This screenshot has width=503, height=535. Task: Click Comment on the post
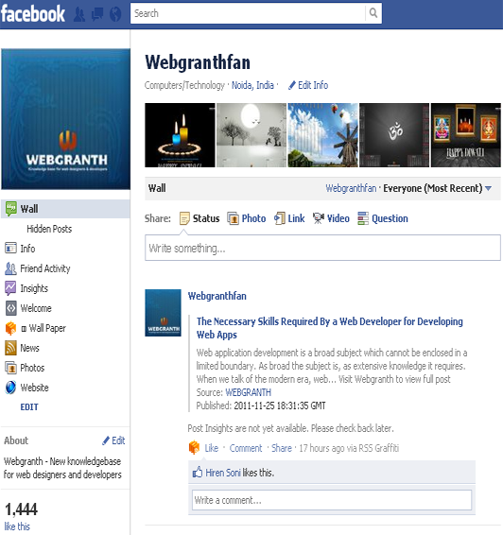[x=246, y=448]
